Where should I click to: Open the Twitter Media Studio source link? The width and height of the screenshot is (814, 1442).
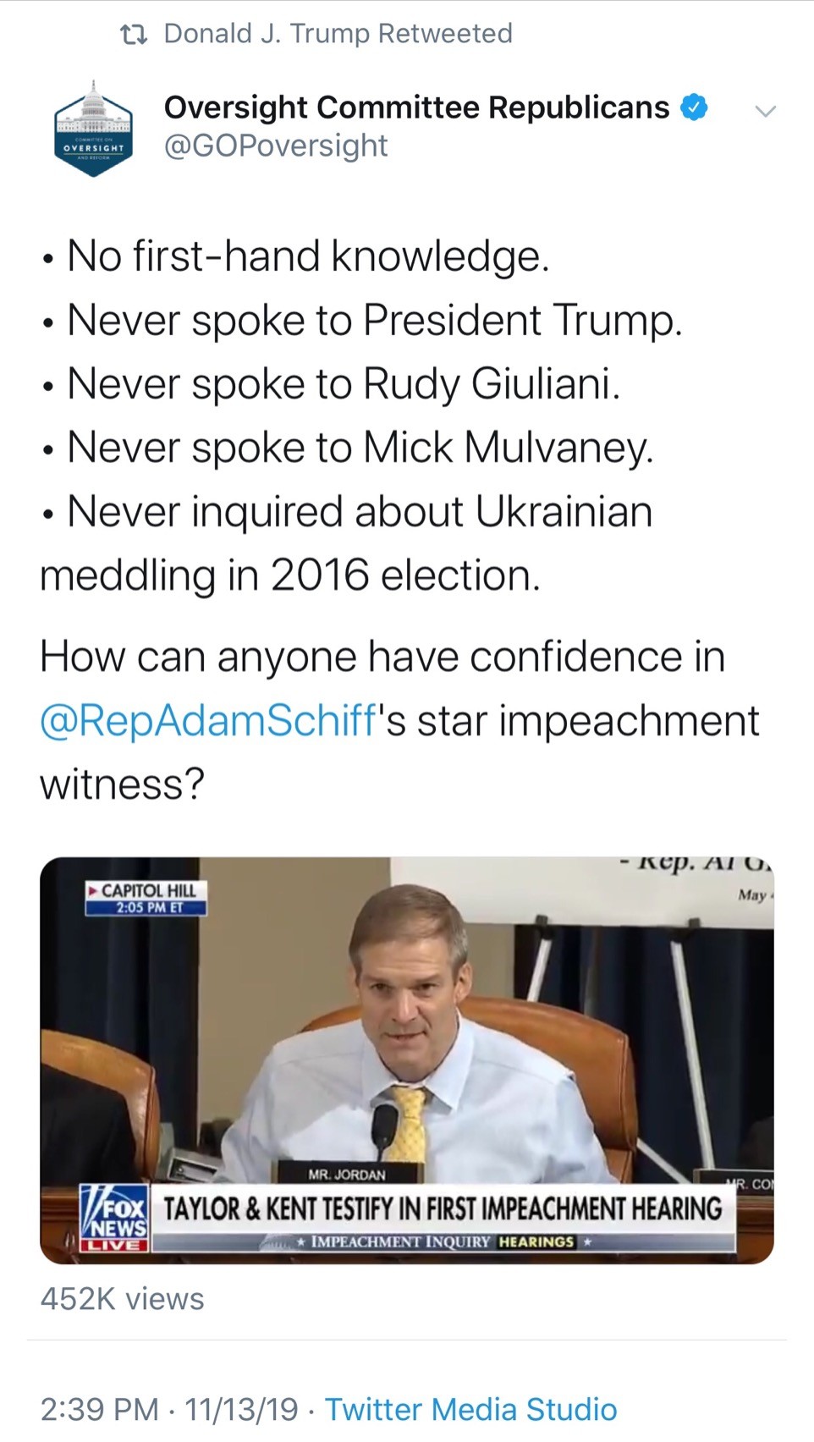pos(470,1409)
